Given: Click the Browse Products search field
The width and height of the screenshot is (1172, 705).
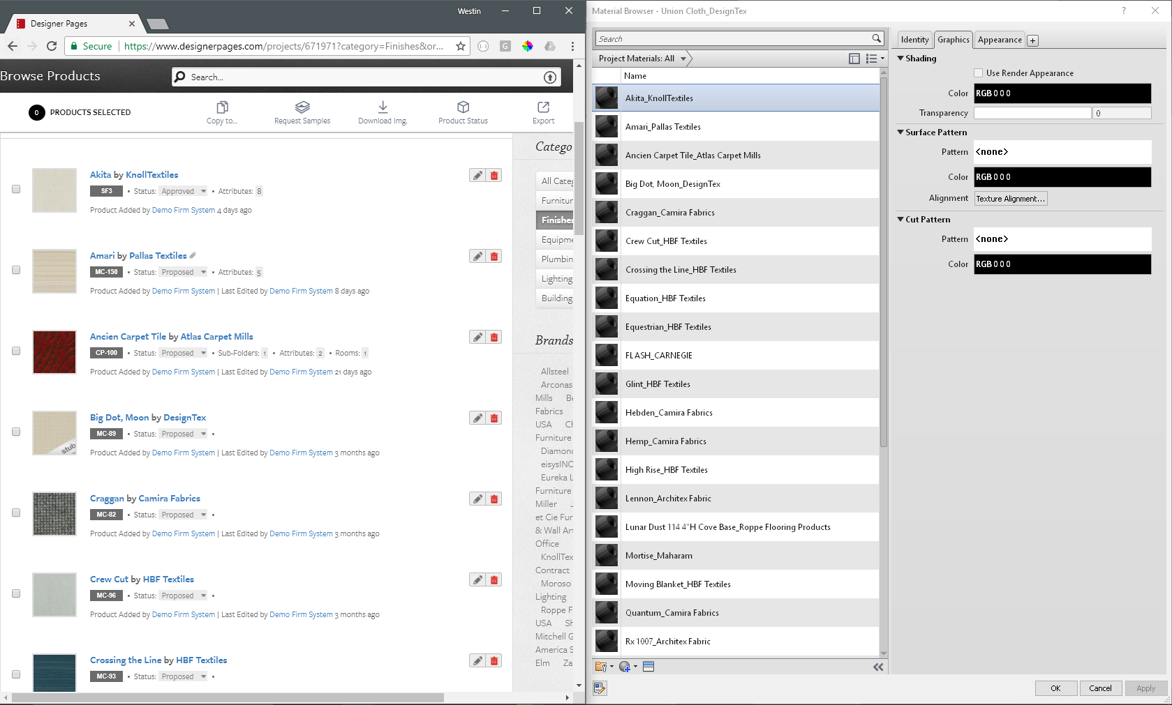Looking at the screenshot, I should point(366,77).
